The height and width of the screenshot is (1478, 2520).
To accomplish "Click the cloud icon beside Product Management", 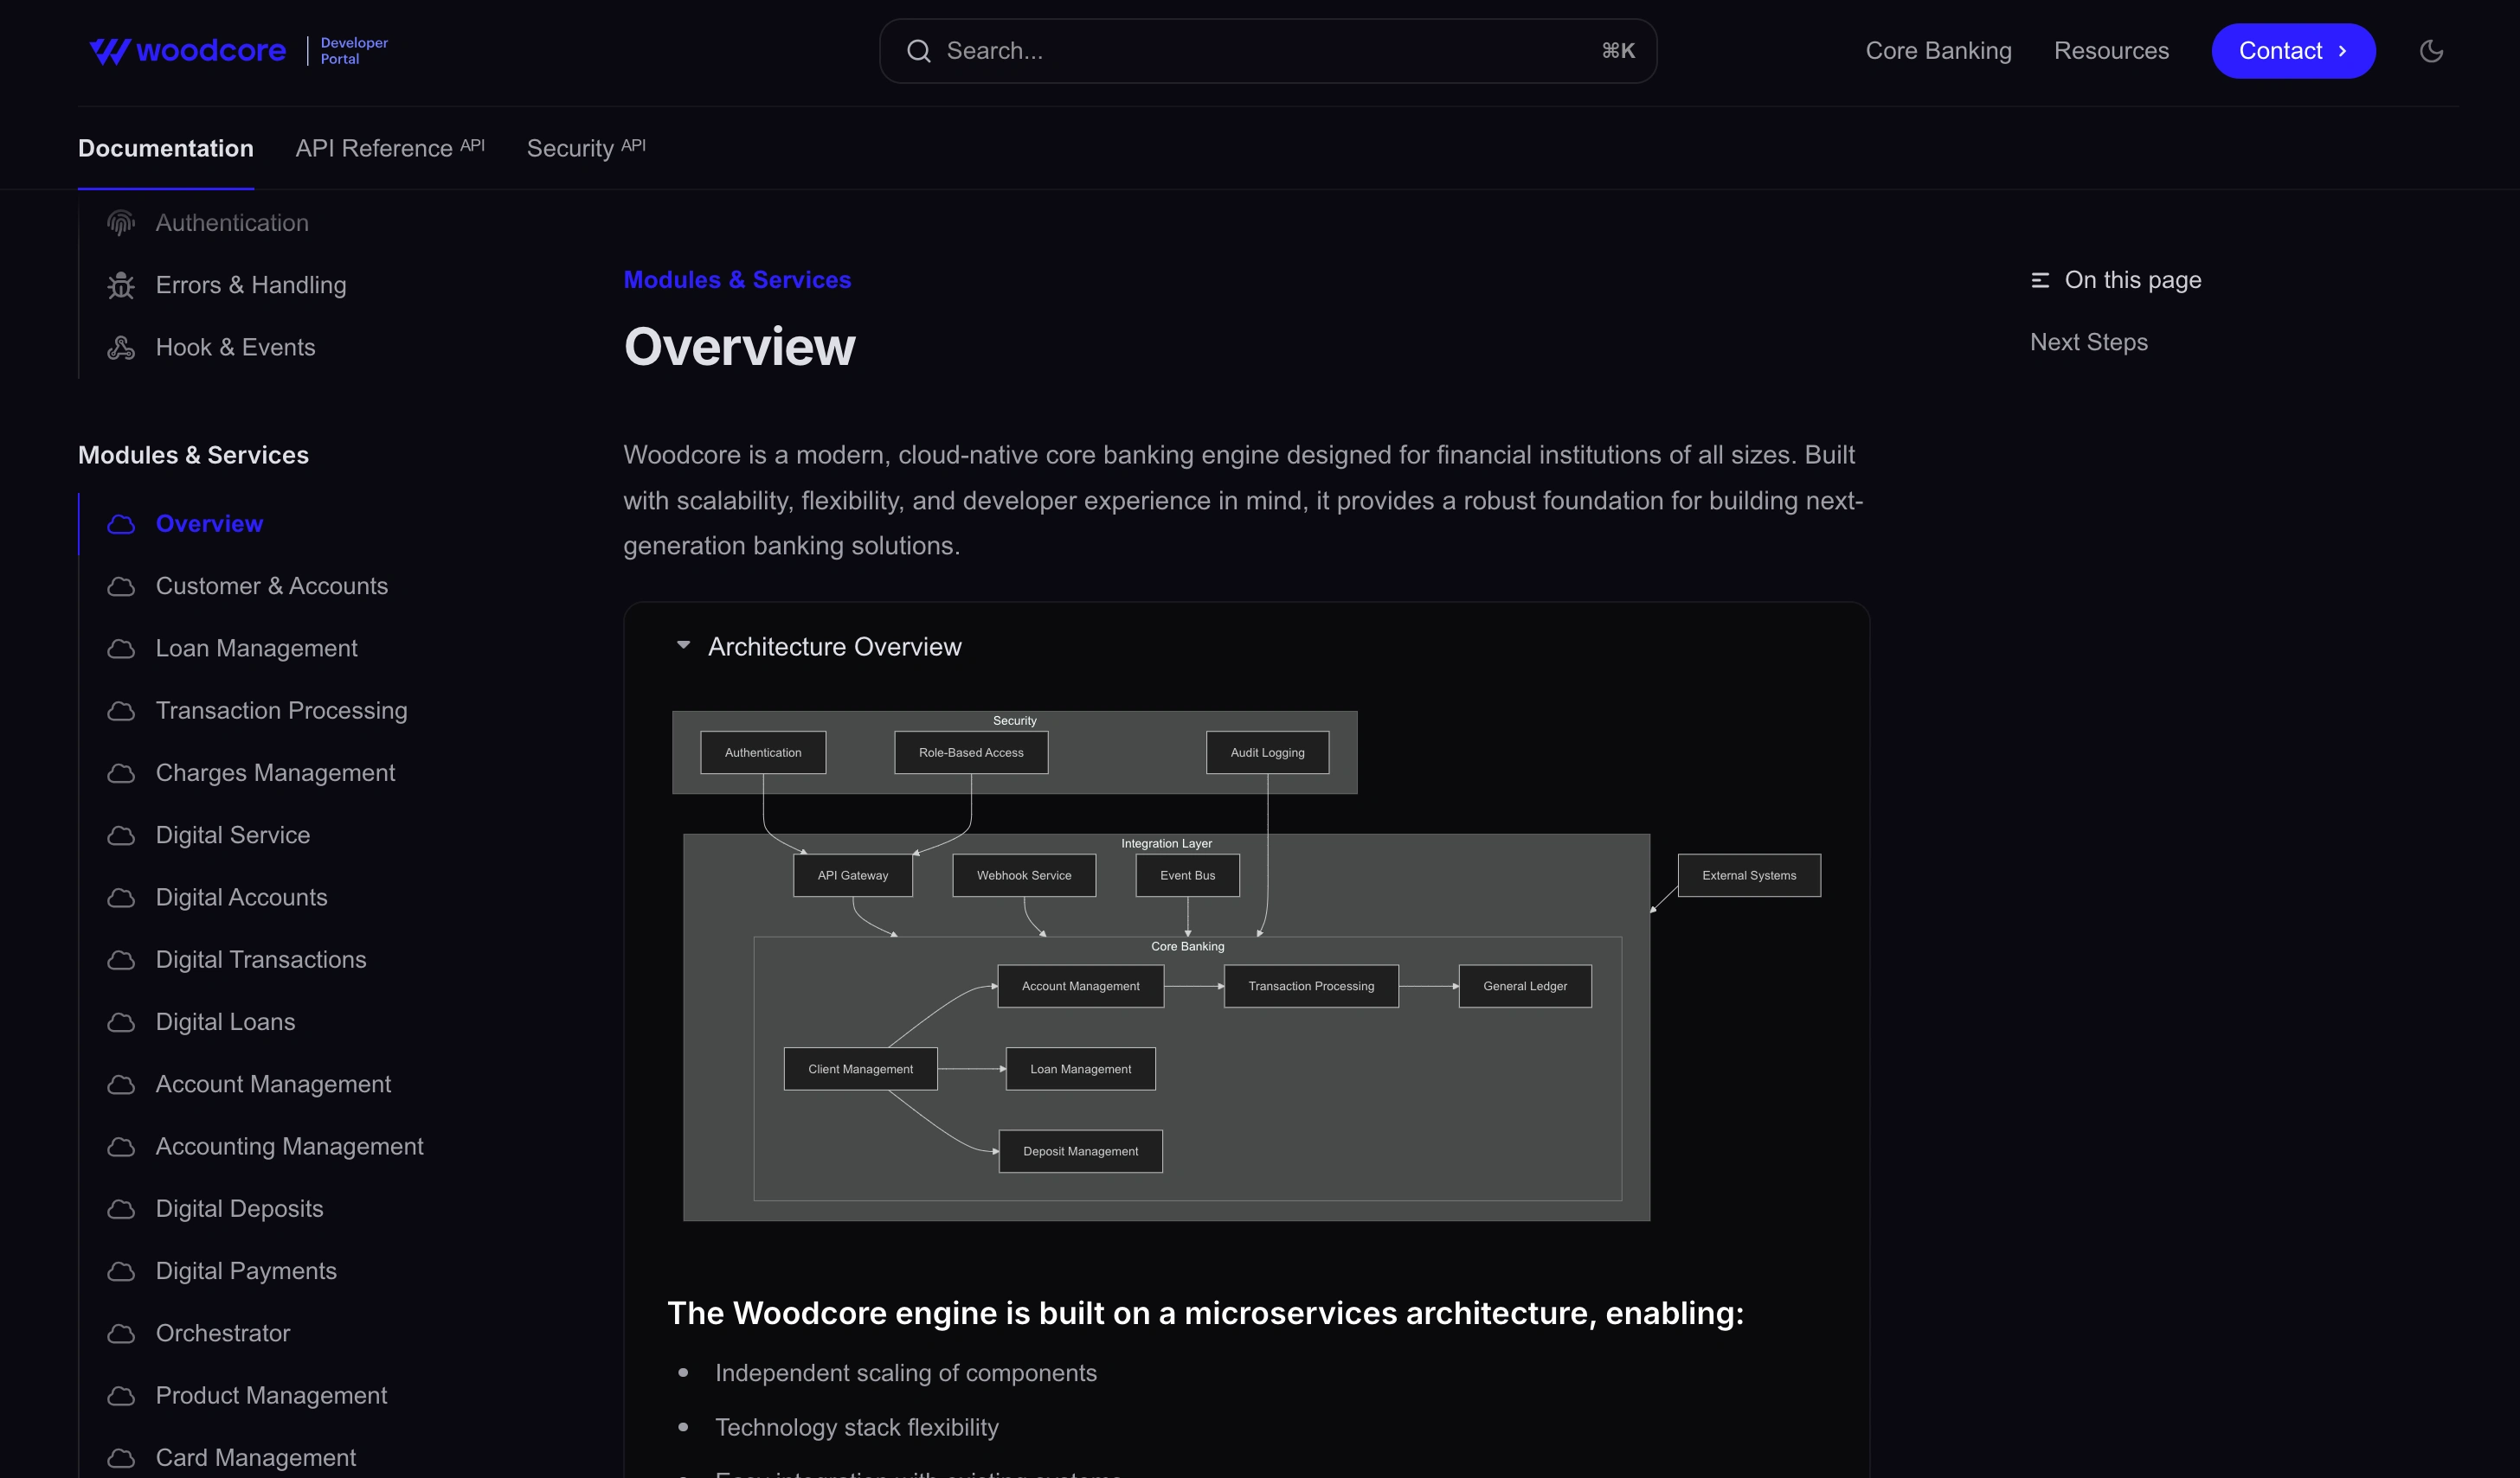I will 121,1396.
